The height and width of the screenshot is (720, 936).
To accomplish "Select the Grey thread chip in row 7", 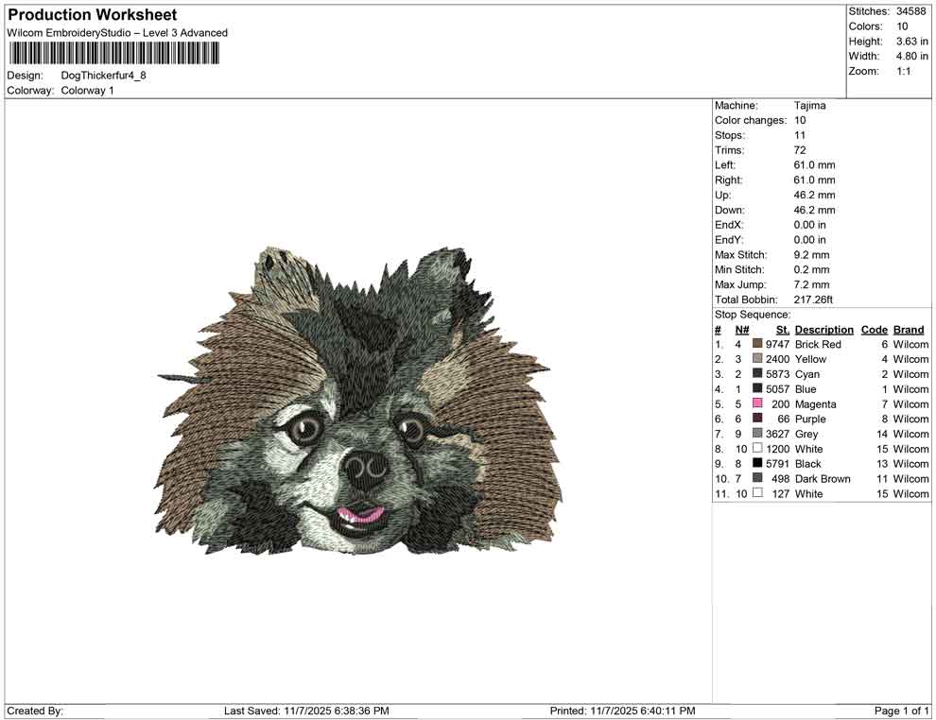I will pyautogui.click(x=756, y=434).
